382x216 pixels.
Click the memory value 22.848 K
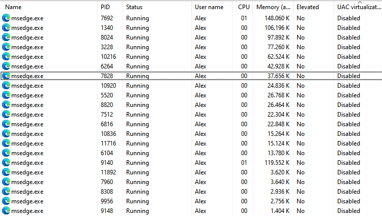click(x=278, y=124)
